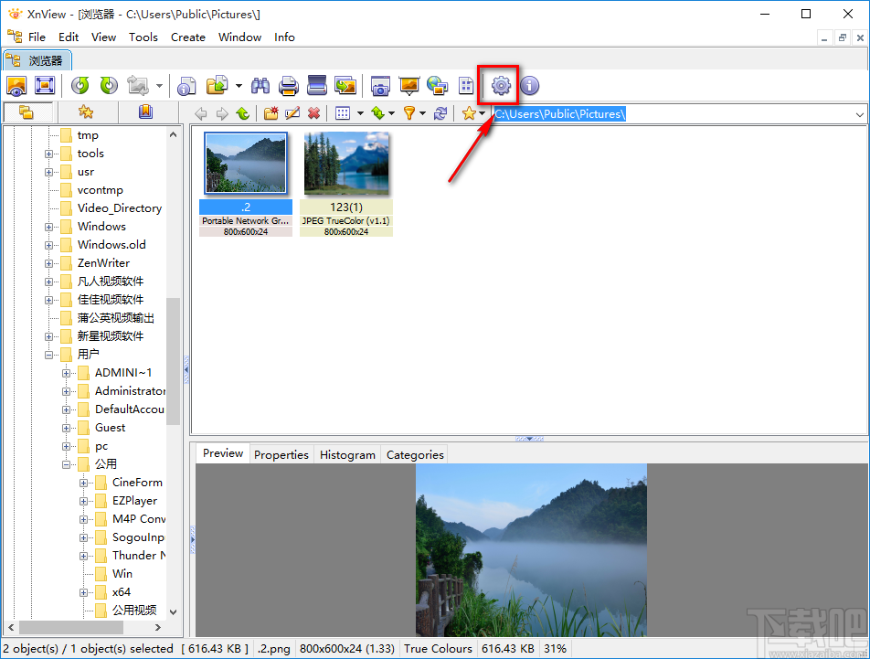The height and width of the screenshot is (659, 870).
Task: Click the fullscreen view icon
Action: (x=45, y=86)
